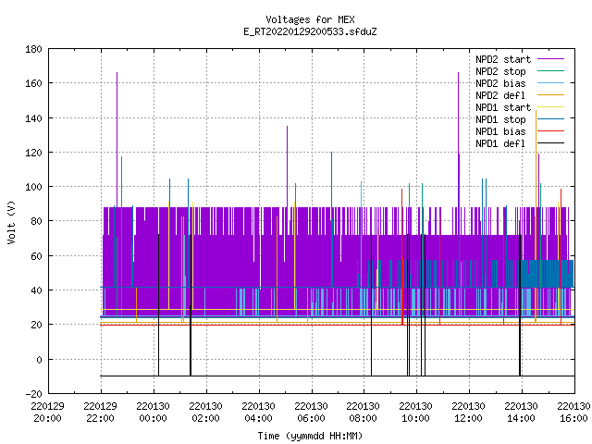Click the light blue NPD2 bias legend line
The width and height of the screenshot is (592, 444).
click(x=550, y=83)
